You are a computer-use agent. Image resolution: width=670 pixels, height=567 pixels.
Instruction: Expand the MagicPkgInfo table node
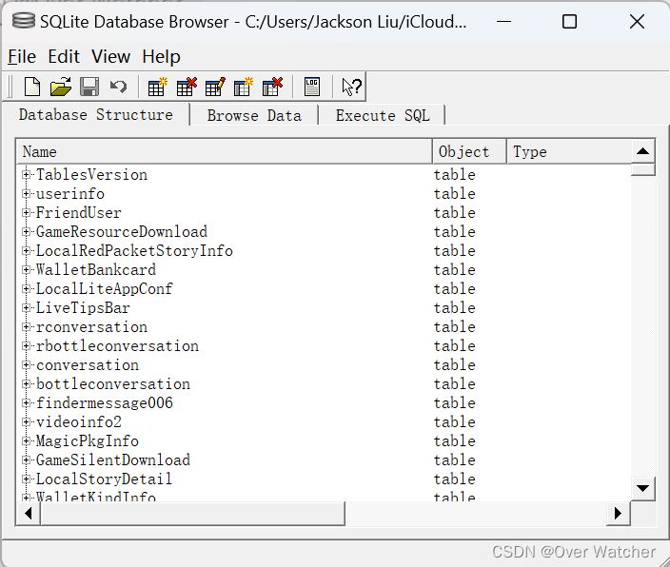(x=26, y=441)
